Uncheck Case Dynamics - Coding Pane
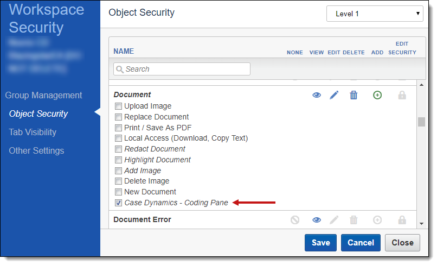Screen dimensions: 437x265 pos(118,203)
